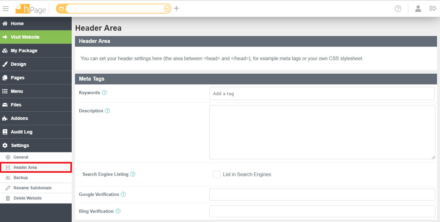
Task: Click the General cog icon
Action: [x=8, y=157]
